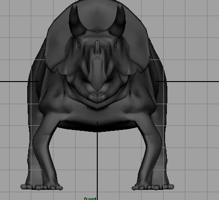
Task: Select the creature's right curved brow horn
Action: coord(119,21)
